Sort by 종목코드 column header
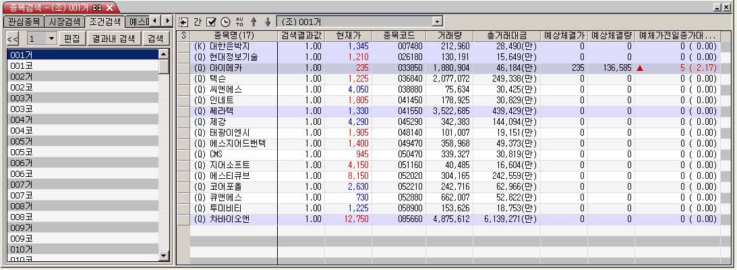737x270 pixels. (399, 36)
